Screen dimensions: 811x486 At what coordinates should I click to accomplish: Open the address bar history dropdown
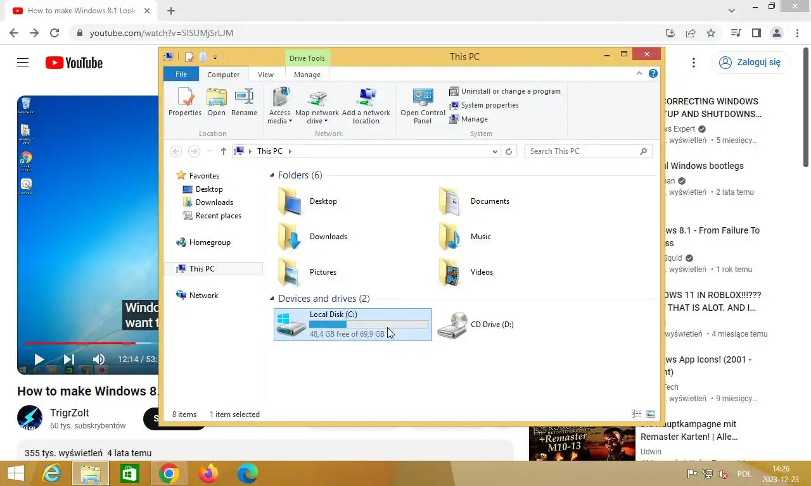[495, 151]
